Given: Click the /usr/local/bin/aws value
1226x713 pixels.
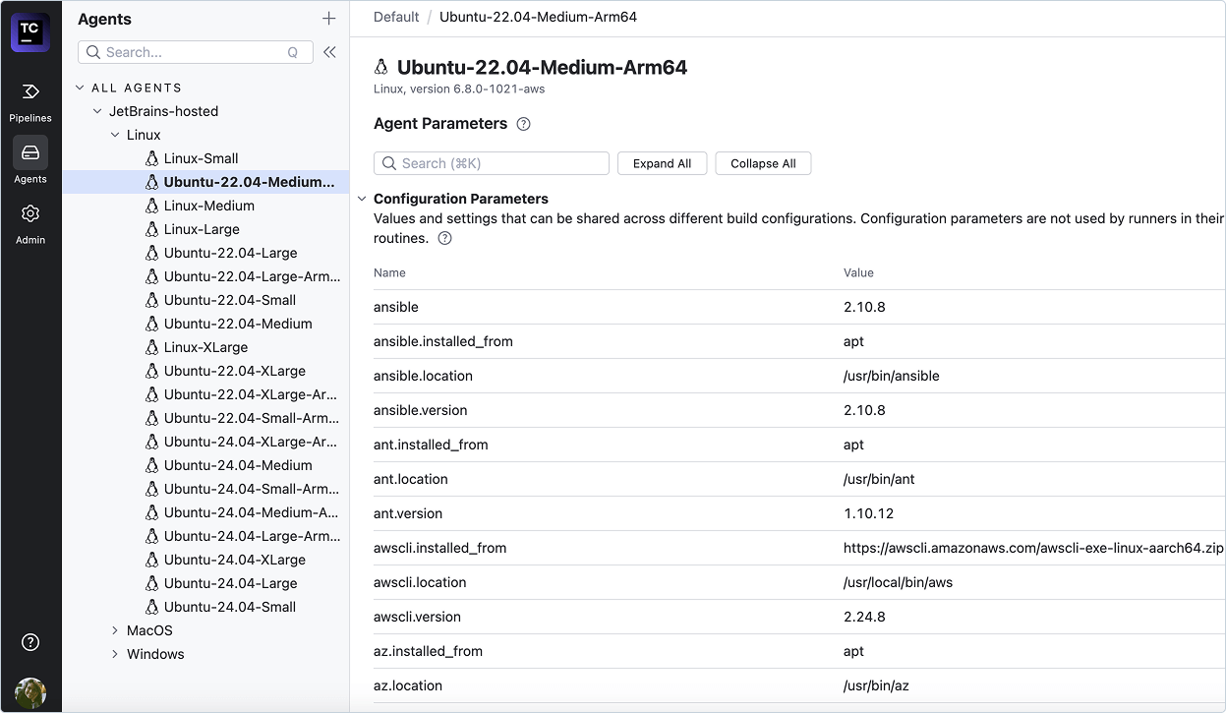Looking at the screenshot, I should [x=898, y=582].
